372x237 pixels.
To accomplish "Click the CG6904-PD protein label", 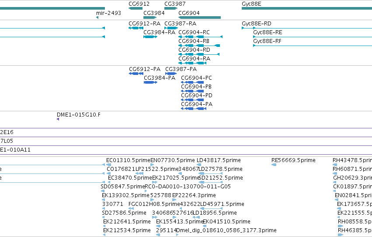I will pyautogui.click(x=197, y=96).
